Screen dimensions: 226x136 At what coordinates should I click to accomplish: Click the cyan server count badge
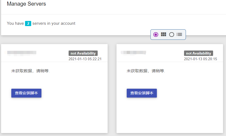pyautogui.click(x=28, y=23)
